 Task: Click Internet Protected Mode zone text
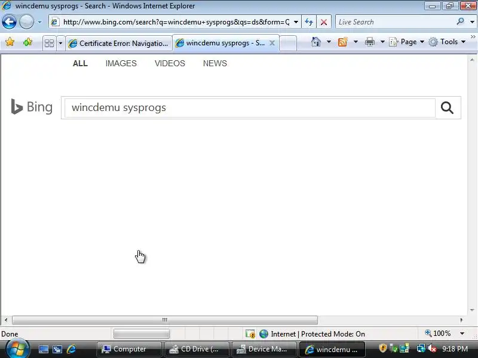318,334
